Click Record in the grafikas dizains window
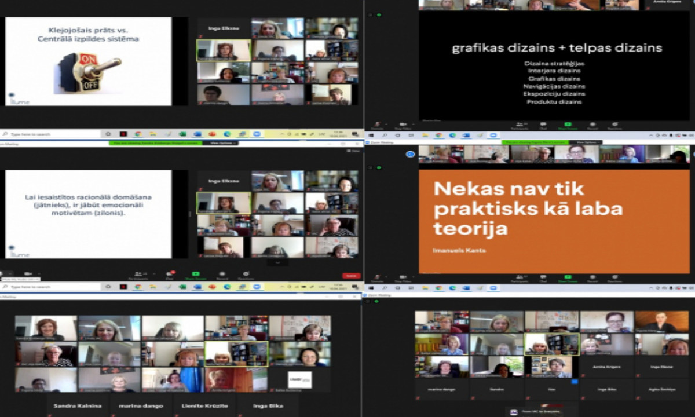The width and height of the screenshot is (695, 417). 592,125
